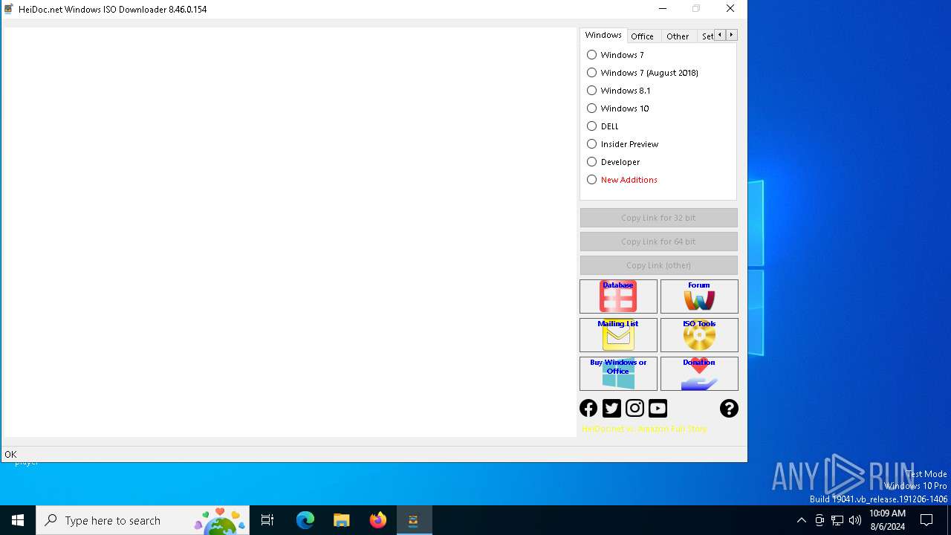Open HeiDoc.net vs. Amazon Full Story link

click(644, 429)
